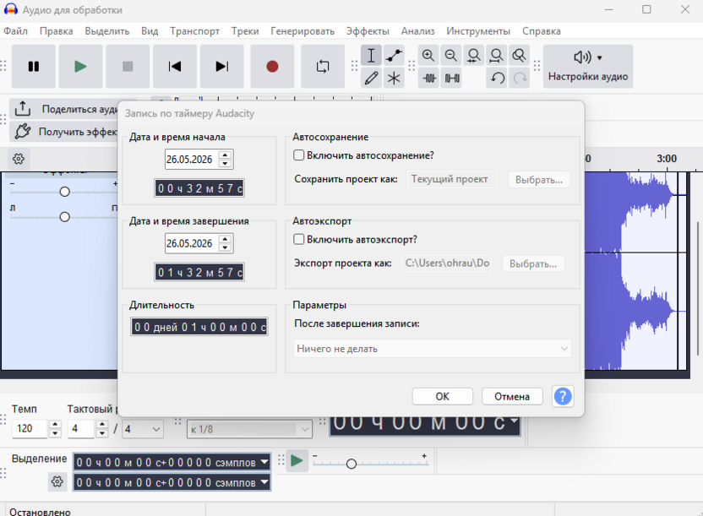The width and height of the screenshot is (703, 516).
Task: Open the Правка menu
Action: pyautogui.click(x=56, y=31)
